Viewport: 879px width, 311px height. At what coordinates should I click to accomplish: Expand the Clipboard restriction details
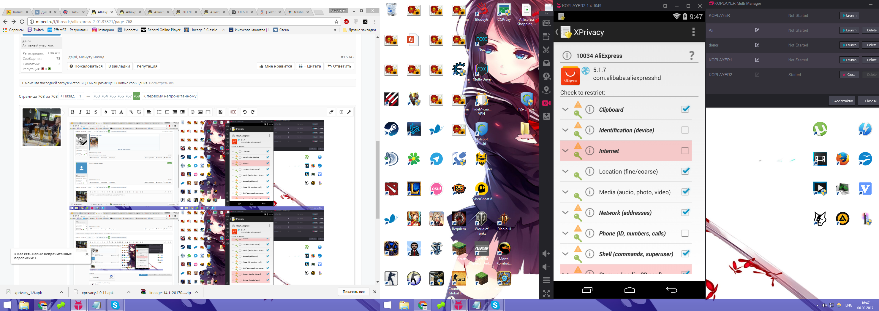pos(565,110)
